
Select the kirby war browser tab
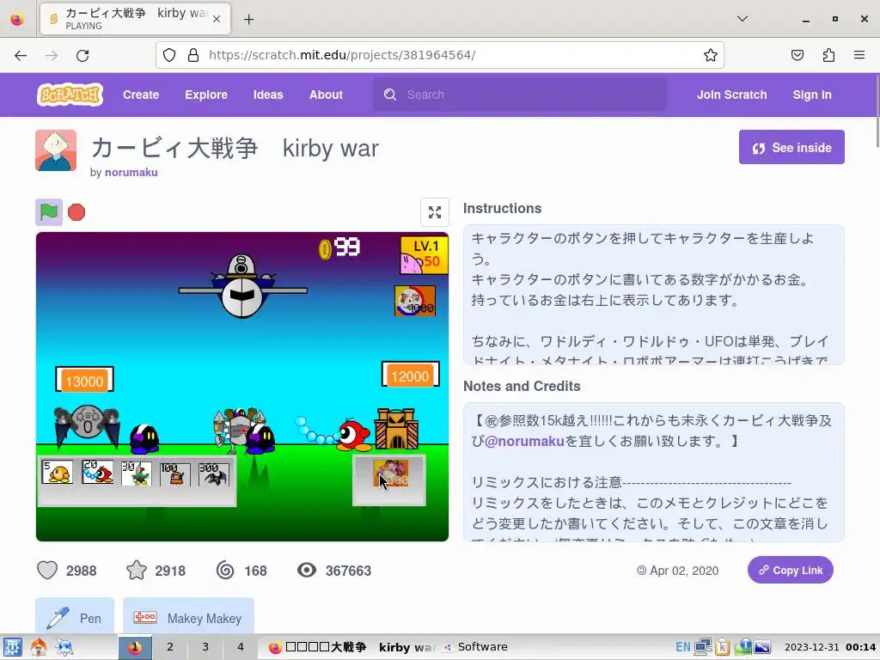pyautogui.click(x=135, y=19)
